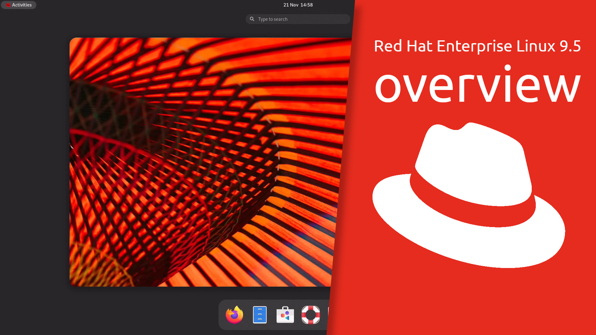Select the orange lattice workspace thumbnail

202,161
